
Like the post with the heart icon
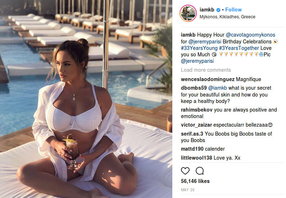coord(185,171)
